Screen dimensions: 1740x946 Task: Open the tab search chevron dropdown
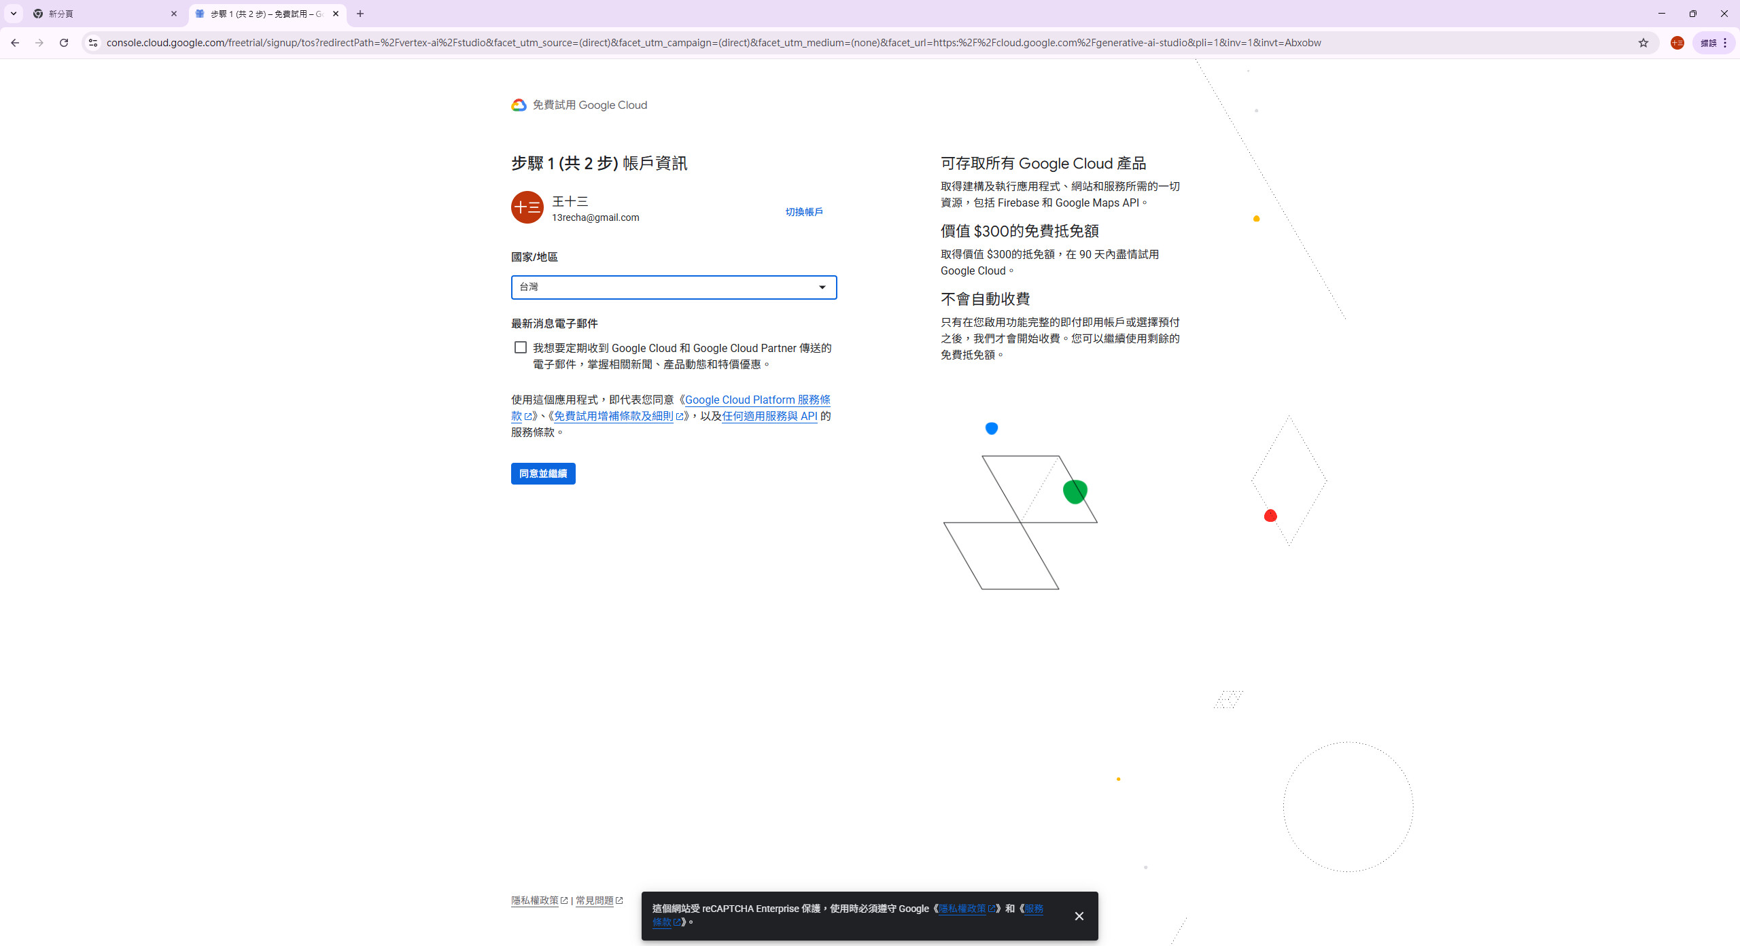[x=13, y=14]
